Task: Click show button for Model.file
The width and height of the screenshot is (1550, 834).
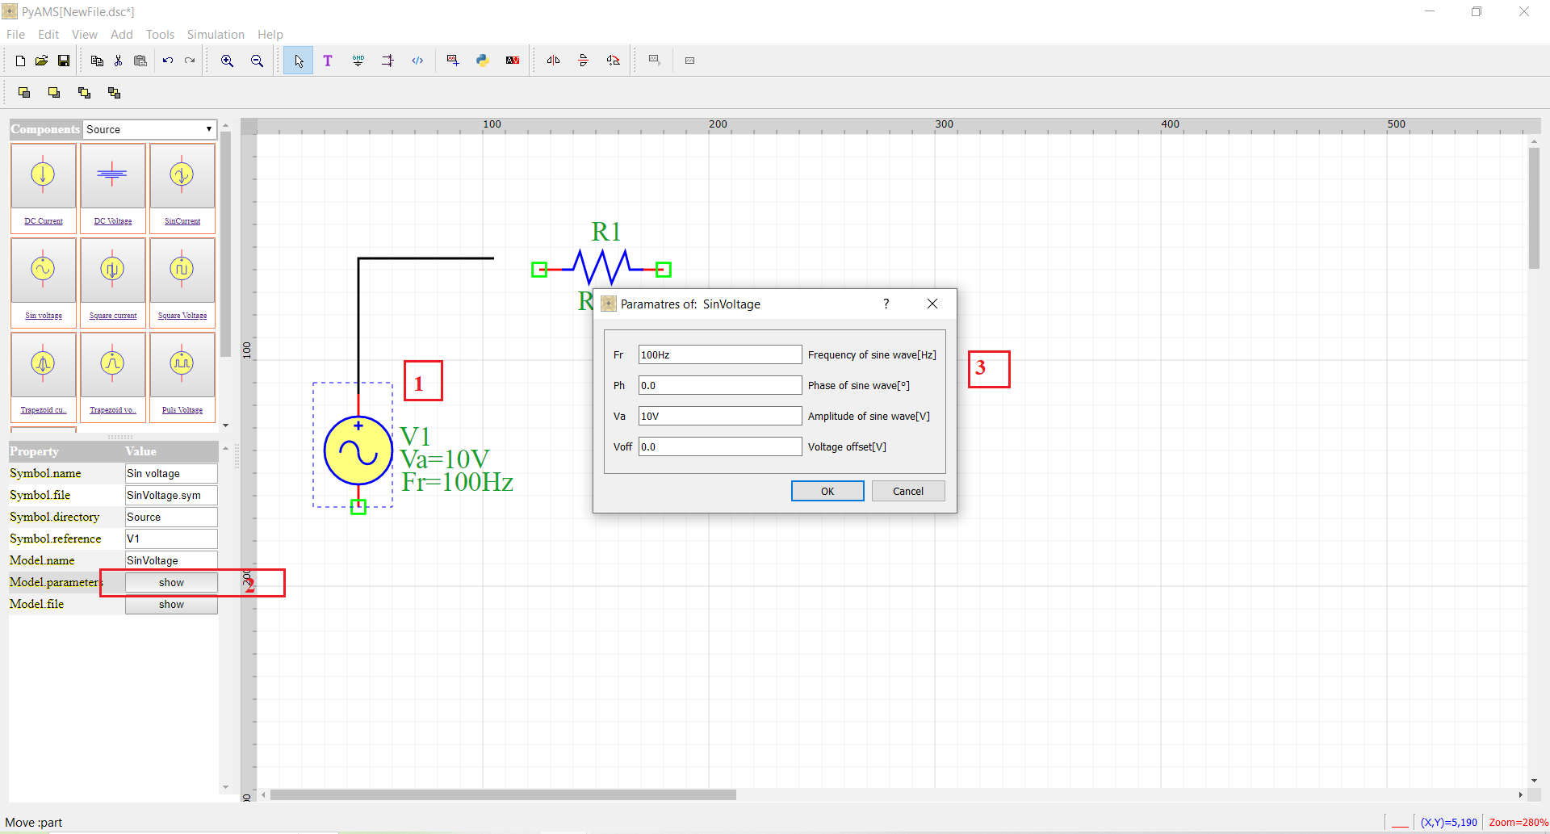Action: click(x=171, y=605)
